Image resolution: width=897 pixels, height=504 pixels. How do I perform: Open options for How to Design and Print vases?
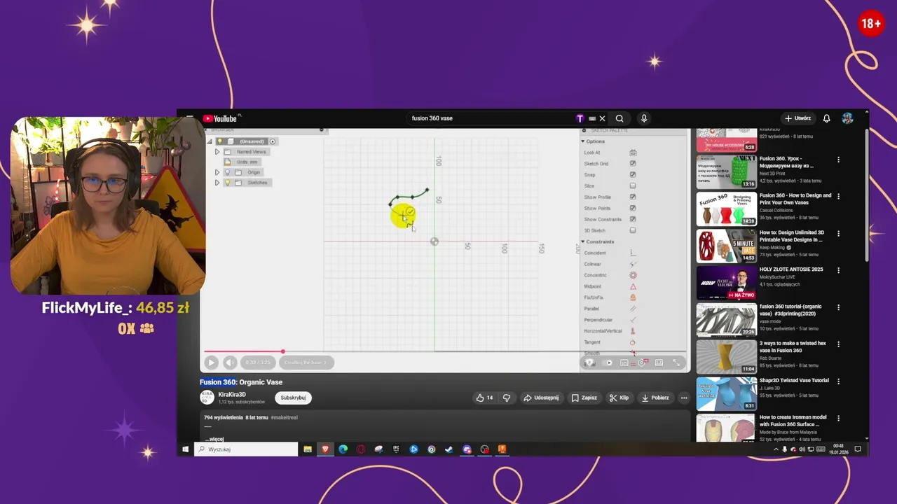pos(838,197)
